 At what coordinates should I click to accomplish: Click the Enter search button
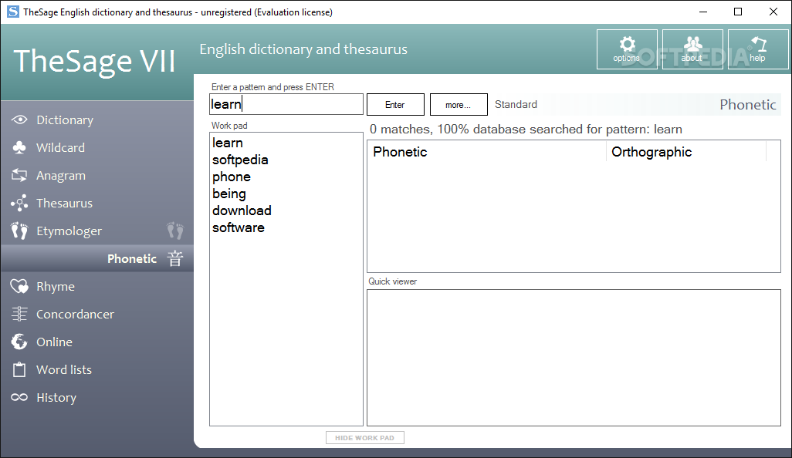[395, 104]
